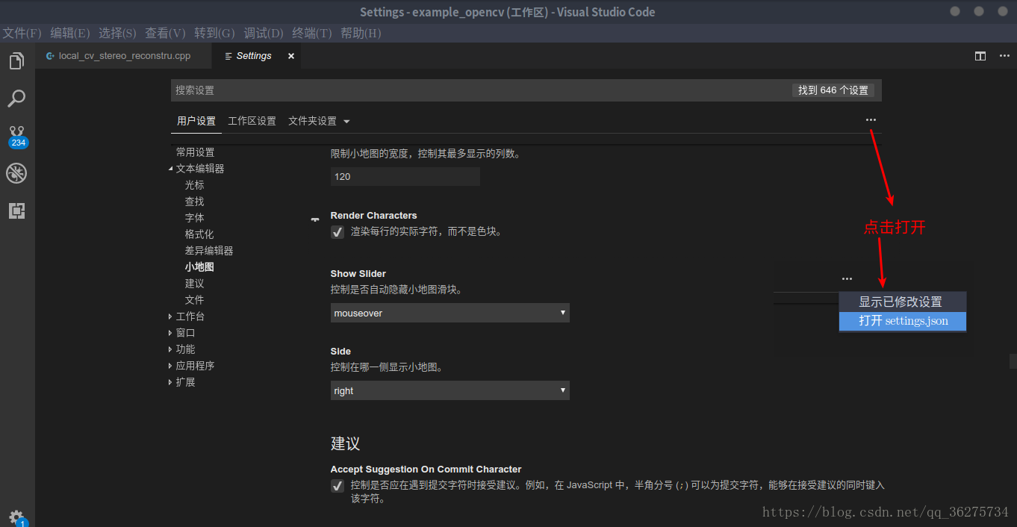Click the 建议 section heading
Image resolution: width=1017 pixels, height=527 pixels.
click(x=345, y=443)
